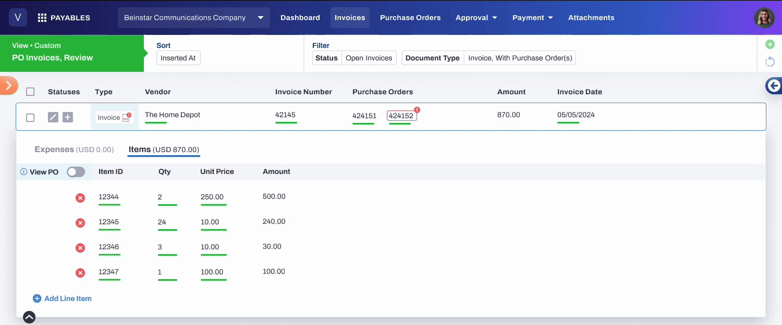Image resolution: width=782 pixels, height=325 pixels.
Task: Click line amount 500.00
Action: 274,197
